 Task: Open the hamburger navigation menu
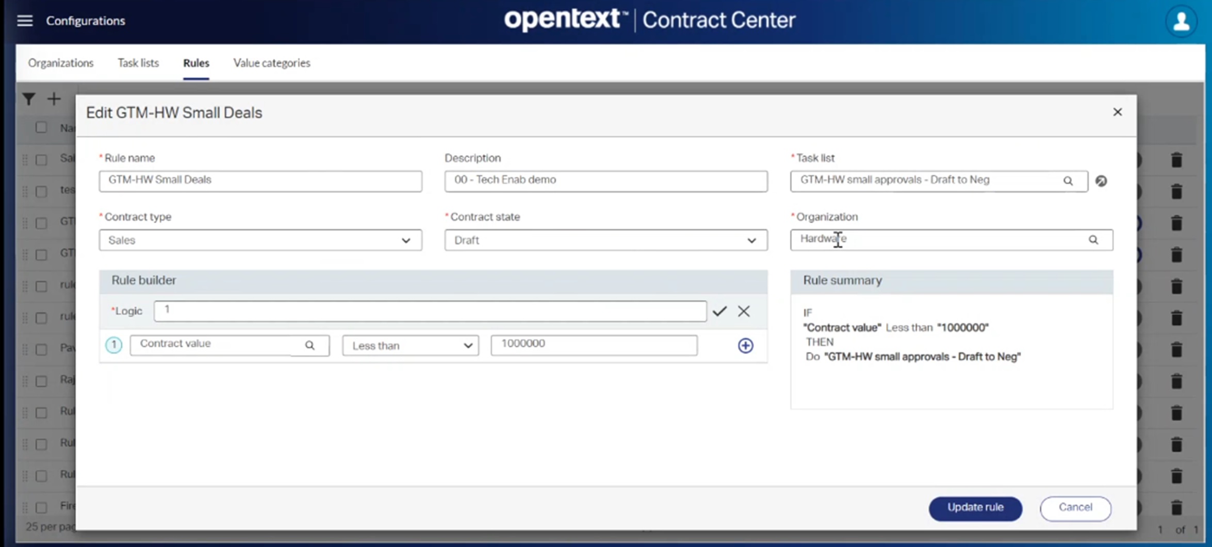point(24,21)
